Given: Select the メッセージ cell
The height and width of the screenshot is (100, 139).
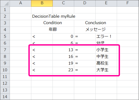Looking at the screenshot, I should (x=95, y=30).
